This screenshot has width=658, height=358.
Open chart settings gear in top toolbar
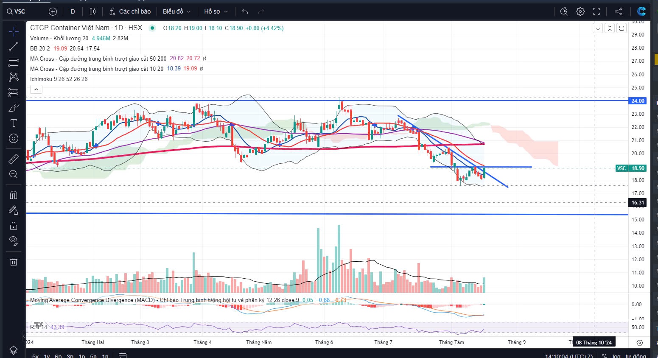coord(580,11)
